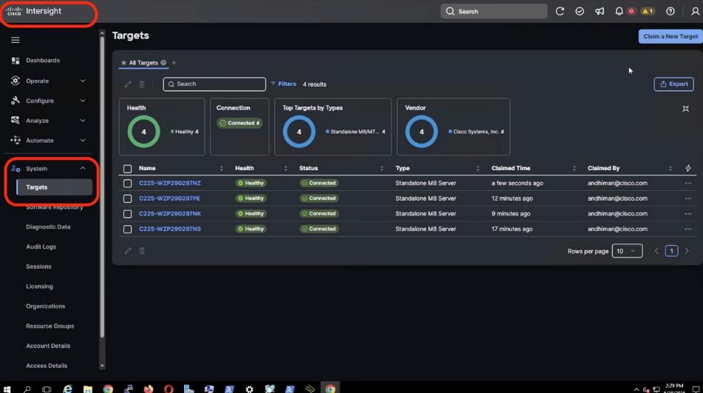Check the C225-WZP290297NK row checkbox
The width and height of the screenshot is (703, 393).
[127, 214]
